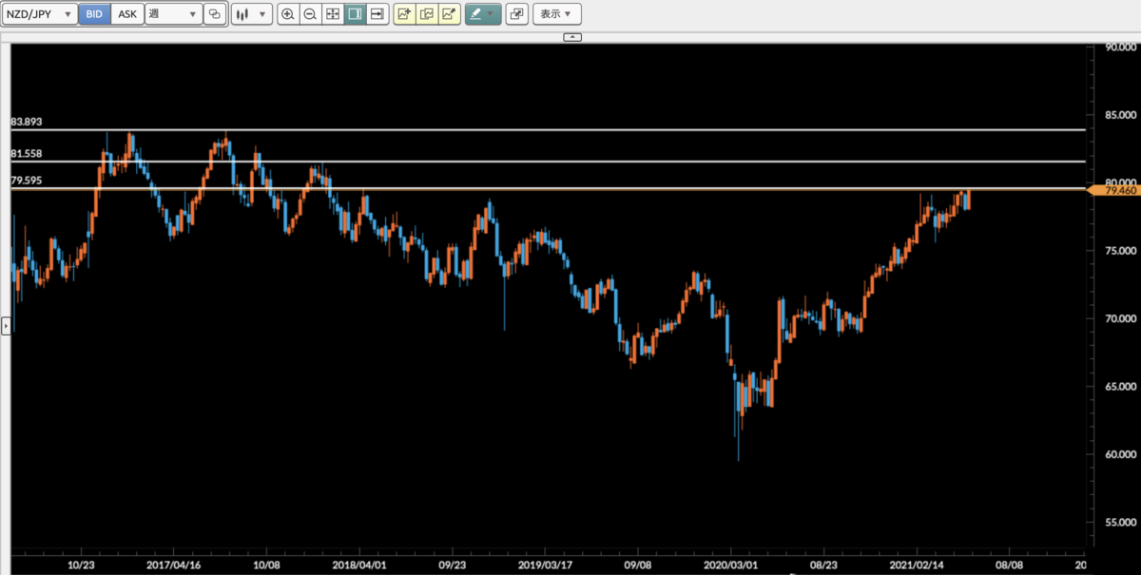
Task: Click the 2018/04/01 date on time axis
Action: [x=359, y=564]
